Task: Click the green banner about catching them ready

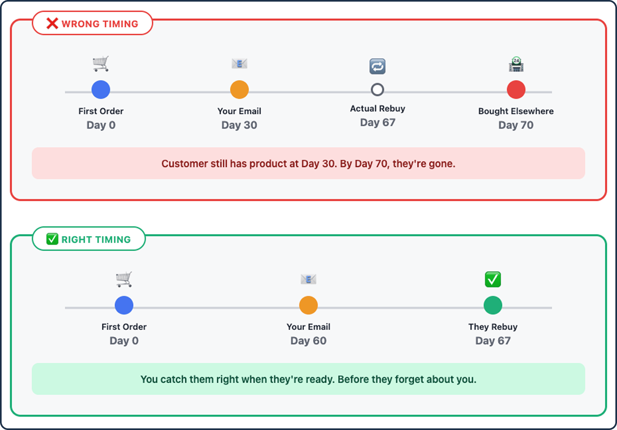Action: click(308, 379)
